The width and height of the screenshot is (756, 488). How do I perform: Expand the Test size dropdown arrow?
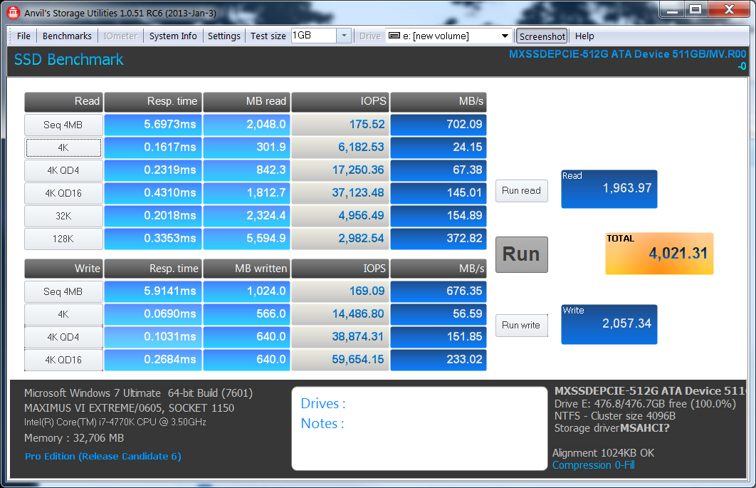(344, 36)
